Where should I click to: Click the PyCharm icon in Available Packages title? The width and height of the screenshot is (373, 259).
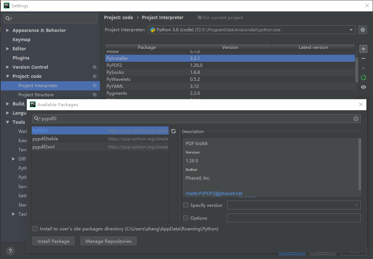[x=33, y=104]
